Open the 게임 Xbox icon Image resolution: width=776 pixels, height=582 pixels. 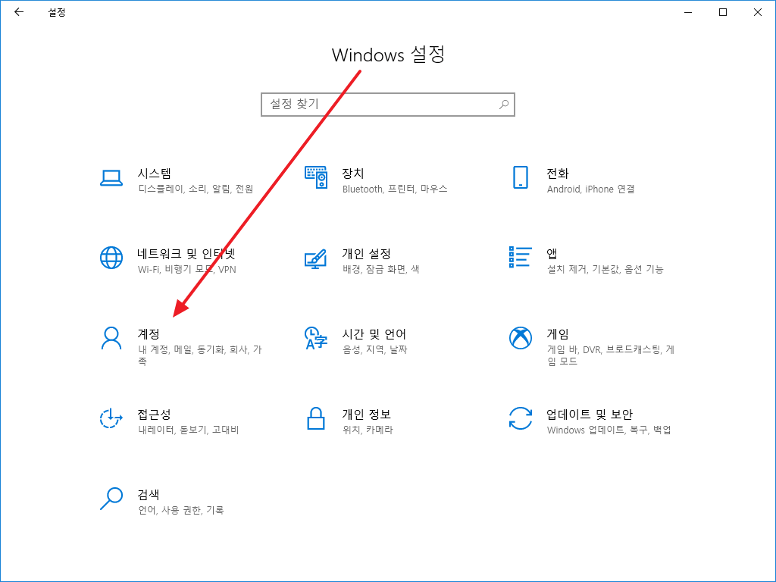click(521, 338)
